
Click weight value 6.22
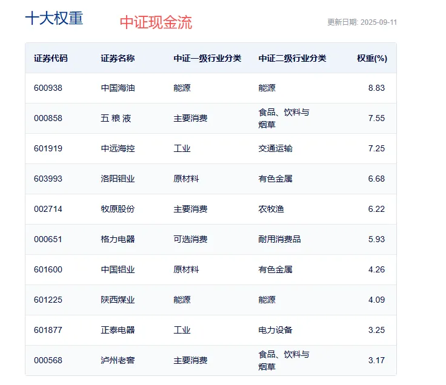coord(376,209)
